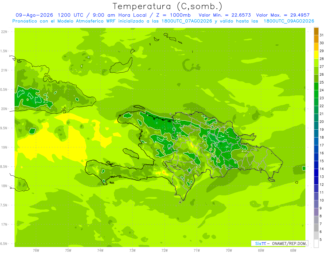Click the purple legend swatch between 8 and 9
Screen dimensions: 329x254
coord(316,212)
